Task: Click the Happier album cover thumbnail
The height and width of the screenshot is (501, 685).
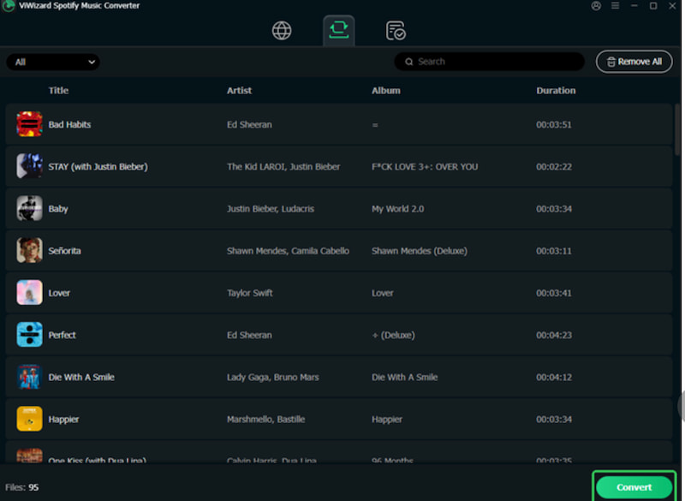Action: 29,419
